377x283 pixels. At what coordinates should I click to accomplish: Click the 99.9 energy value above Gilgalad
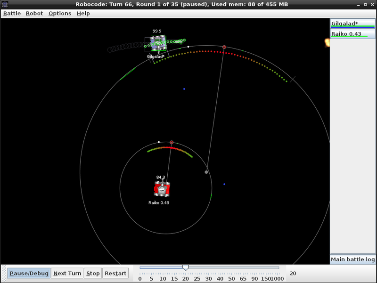pos(157,31)
